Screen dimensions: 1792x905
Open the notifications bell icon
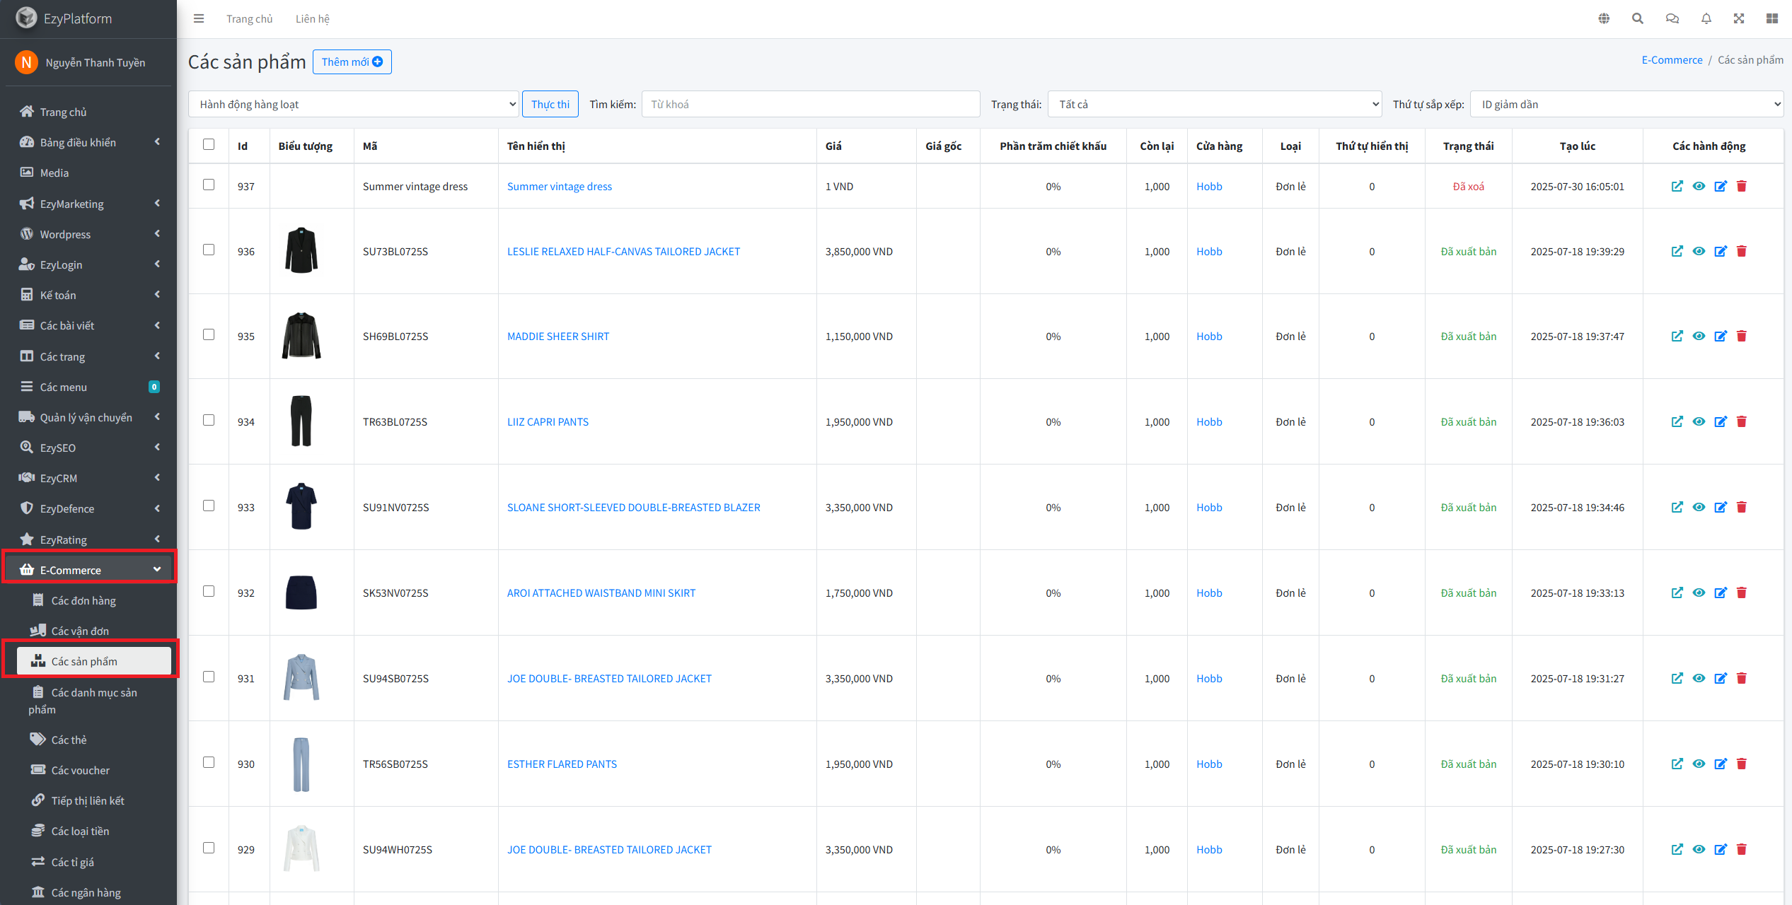(x=1706, y=18)
